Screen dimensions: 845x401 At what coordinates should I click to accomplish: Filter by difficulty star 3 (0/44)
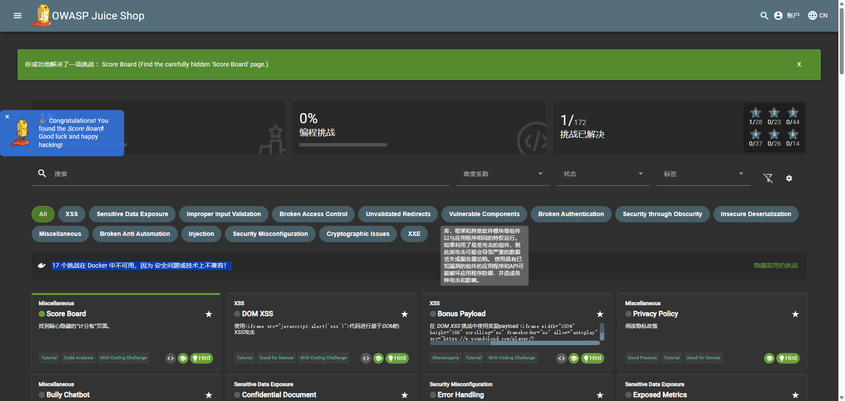tap(793, 116)
